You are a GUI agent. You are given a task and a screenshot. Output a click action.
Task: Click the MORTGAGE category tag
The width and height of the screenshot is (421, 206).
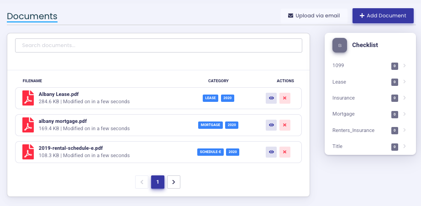tap(210, 125)
